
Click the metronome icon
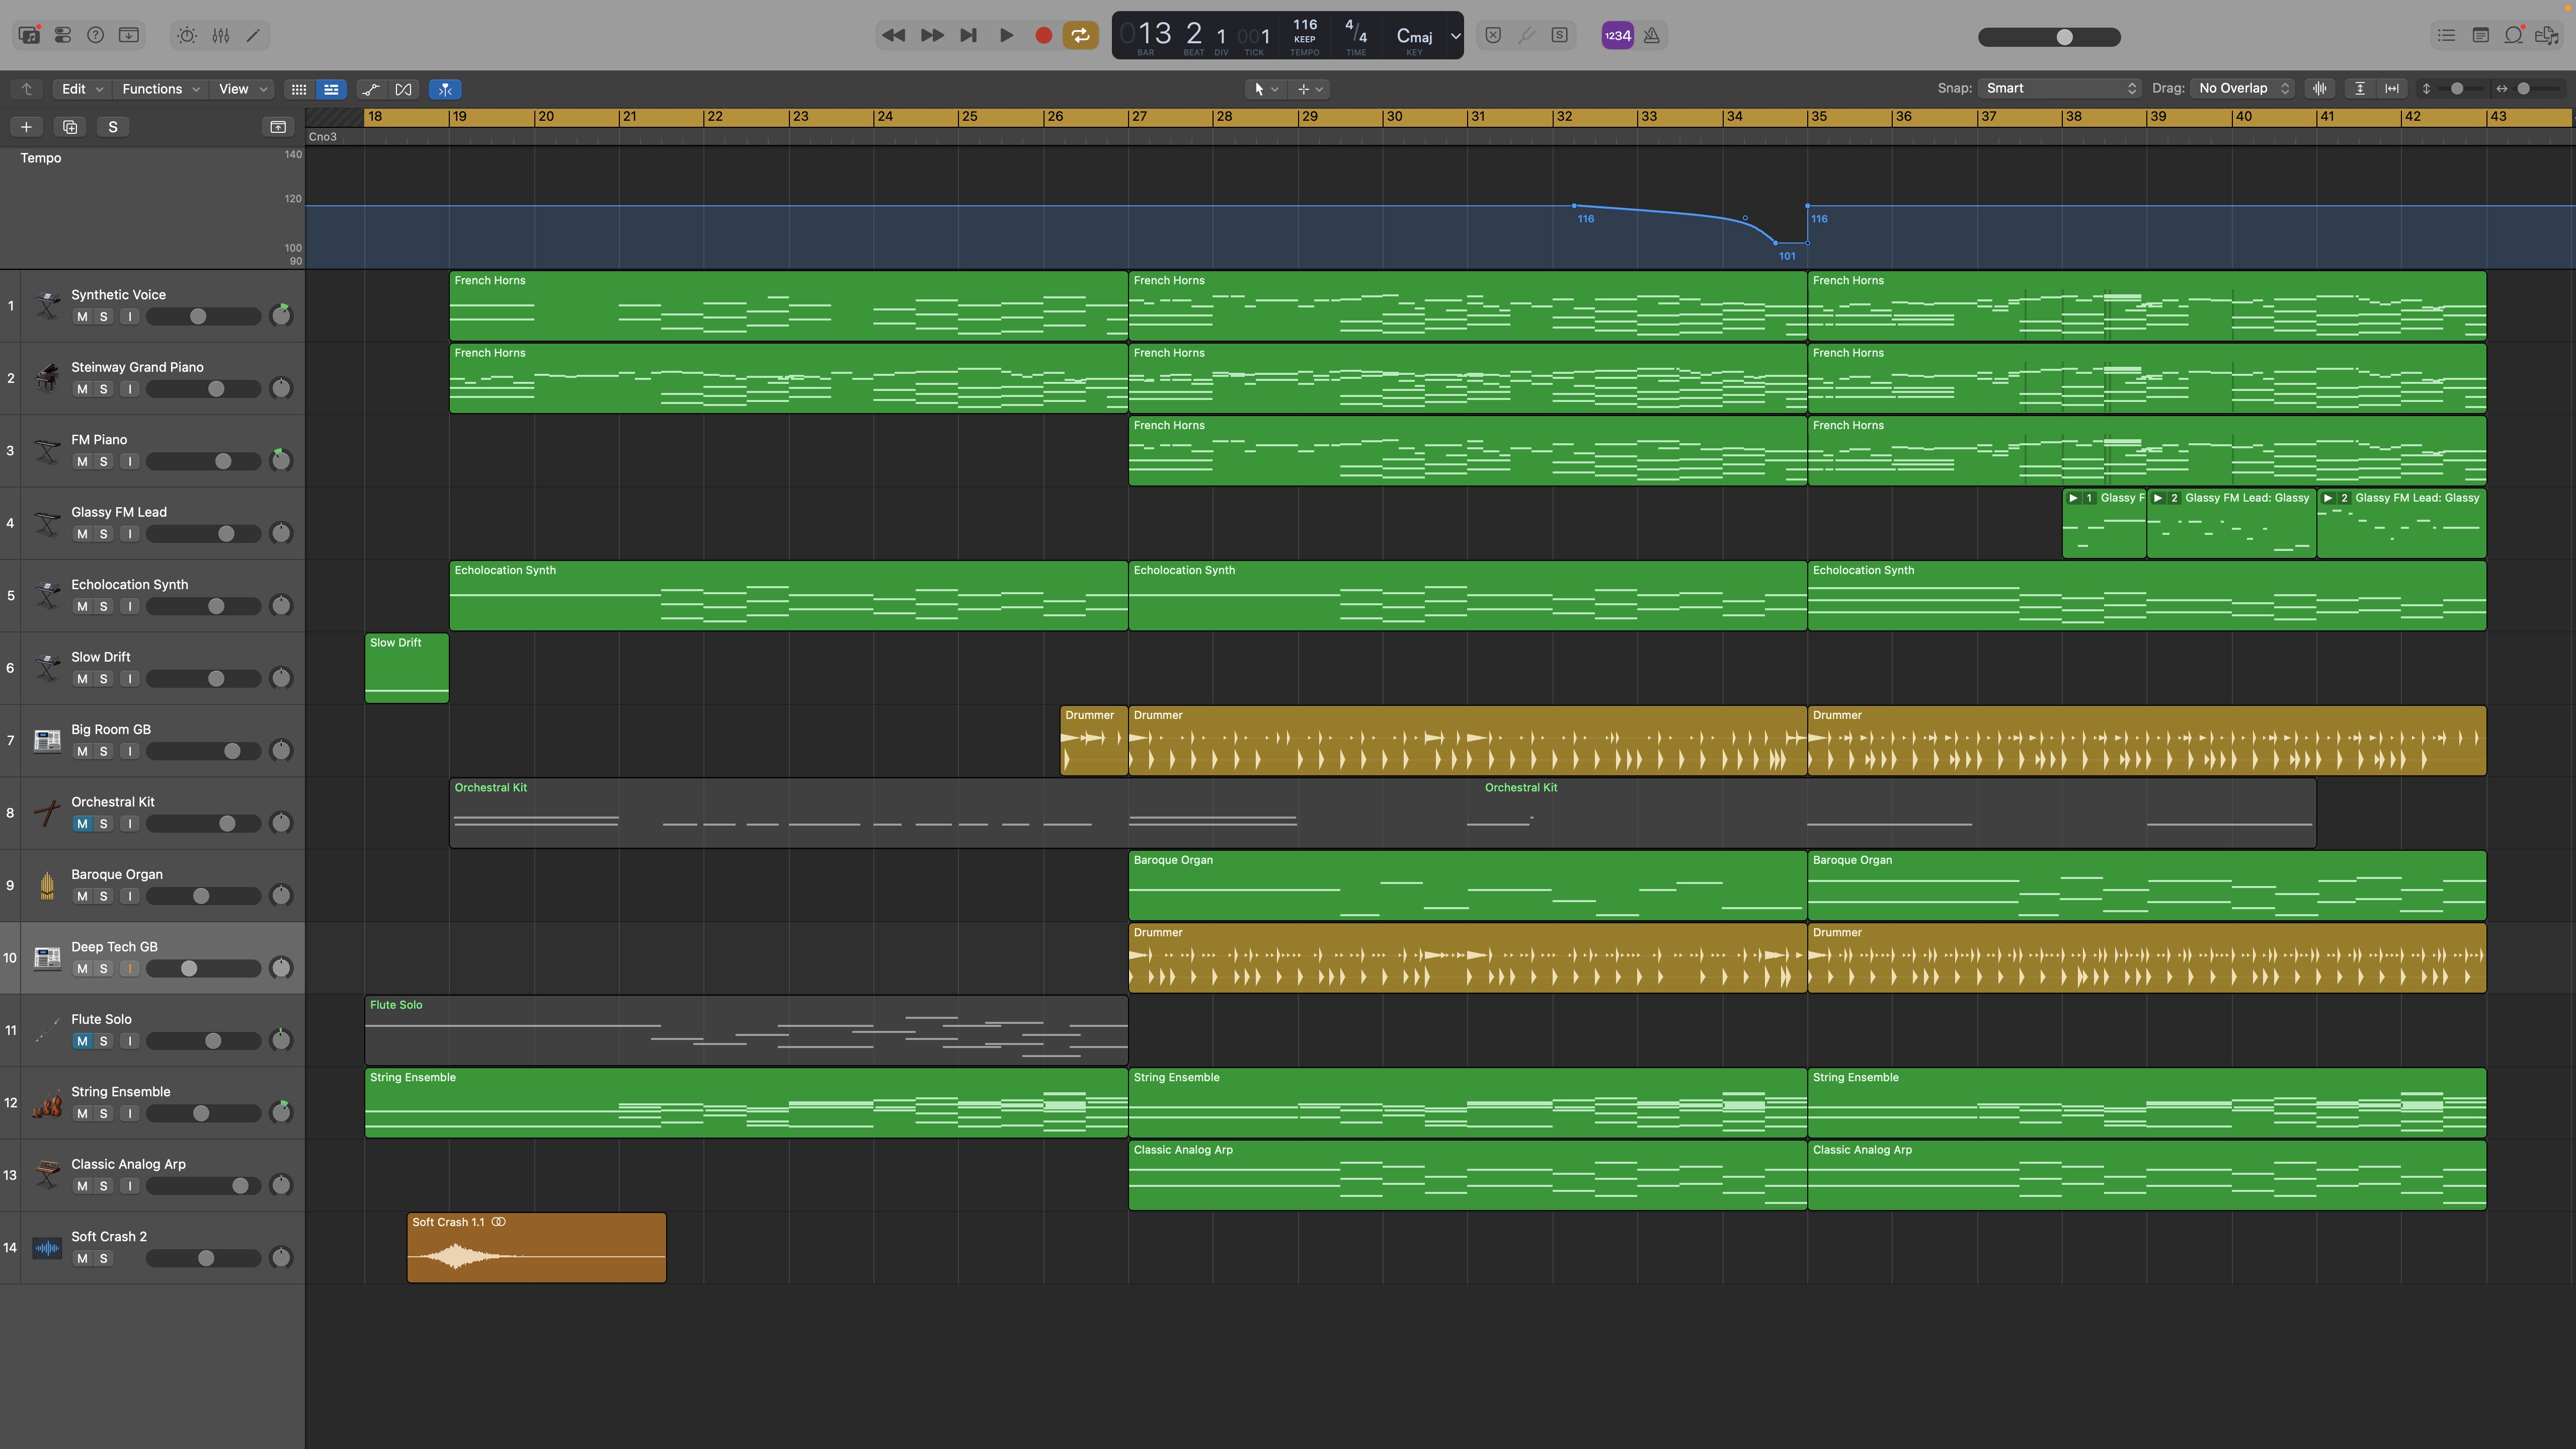click(1652, 35)
